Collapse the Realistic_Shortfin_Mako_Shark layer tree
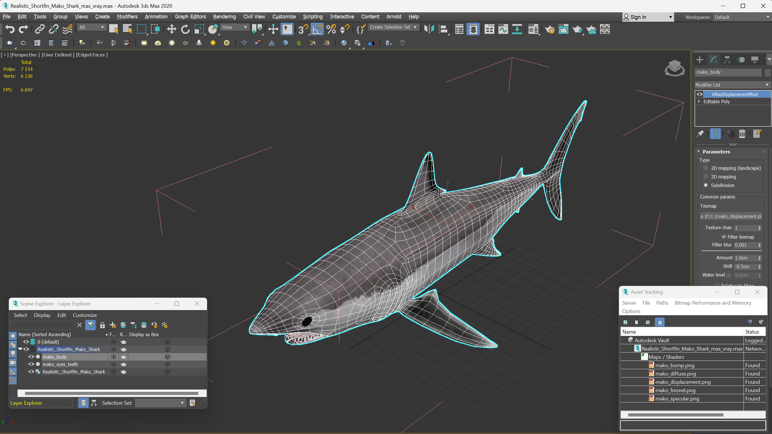Image resolution: width=772 pixels, height=434 pixels. tap(20, 349)
